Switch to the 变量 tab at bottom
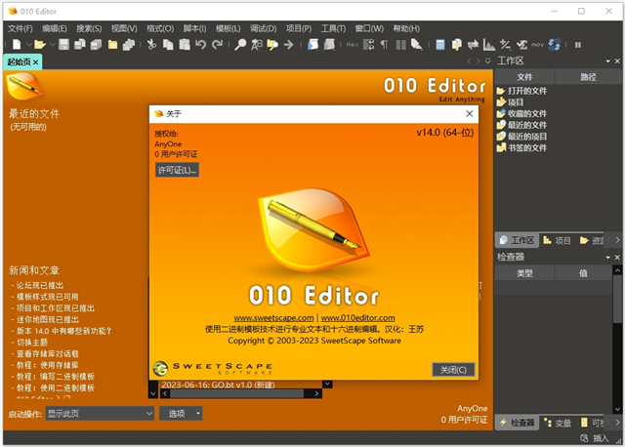 click(559, 423)
